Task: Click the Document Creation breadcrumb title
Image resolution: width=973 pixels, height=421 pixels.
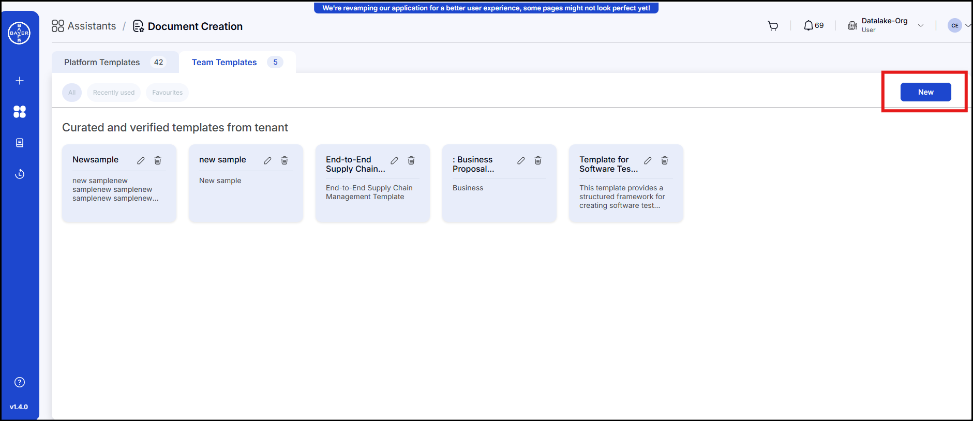Action: coord(195,26)
